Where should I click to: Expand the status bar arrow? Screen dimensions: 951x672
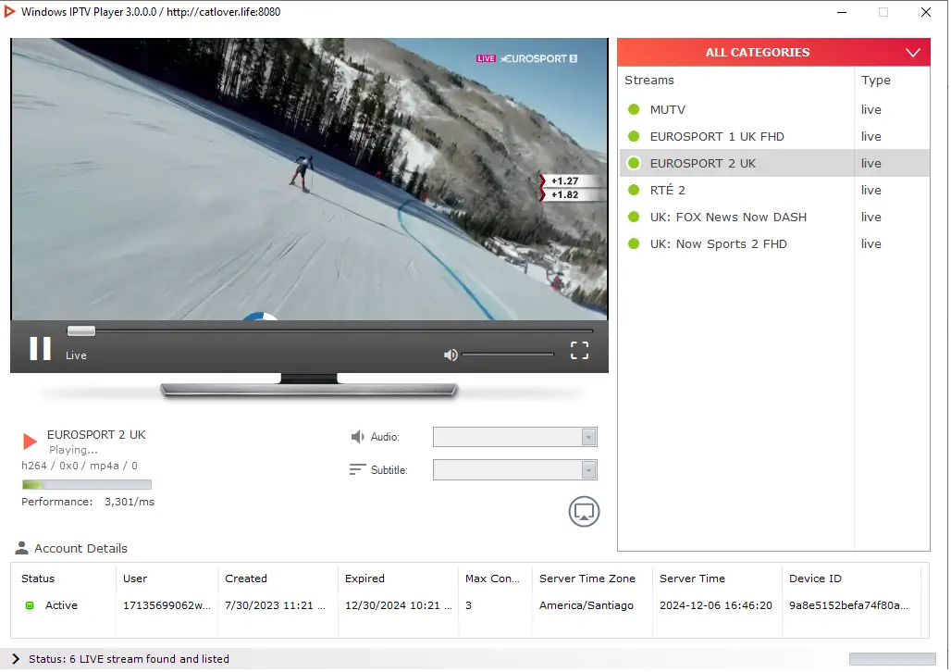coord(16,659)
